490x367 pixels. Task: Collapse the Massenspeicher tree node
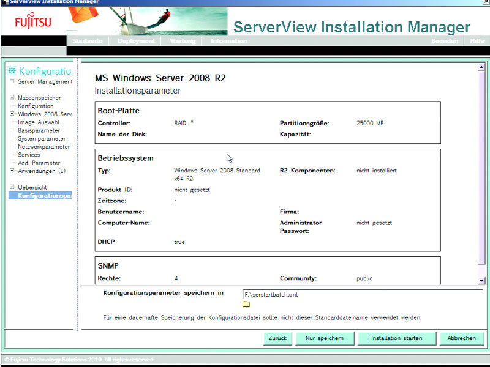pos(12,97)
